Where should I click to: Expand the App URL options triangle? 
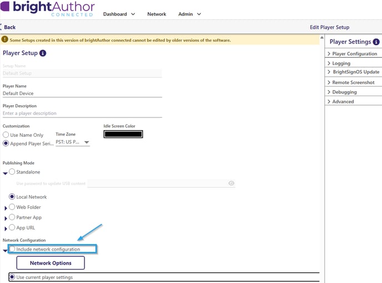(x=6, y=229)
